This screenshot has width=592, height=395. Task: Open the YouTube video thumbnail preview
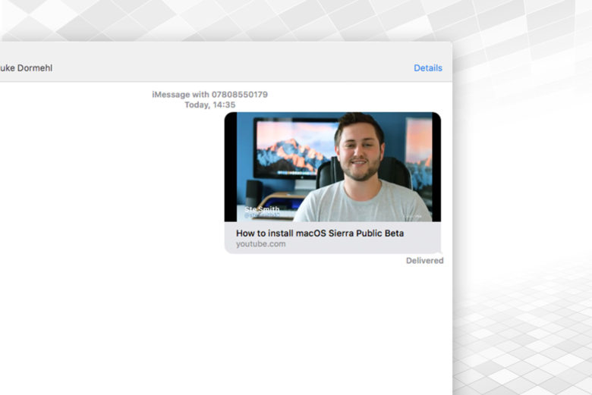pyautogui.click(x=332, y=167)
